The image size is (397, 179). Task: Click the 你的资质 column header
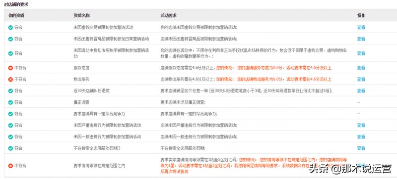point(16,16)
